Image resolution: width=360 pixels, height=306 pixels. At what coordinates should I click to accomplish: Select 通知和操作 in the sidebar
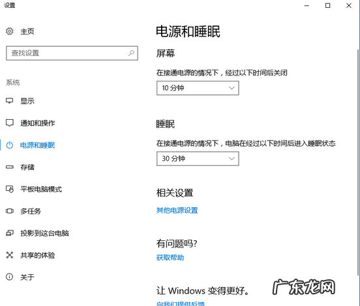(x=38, y=123)
